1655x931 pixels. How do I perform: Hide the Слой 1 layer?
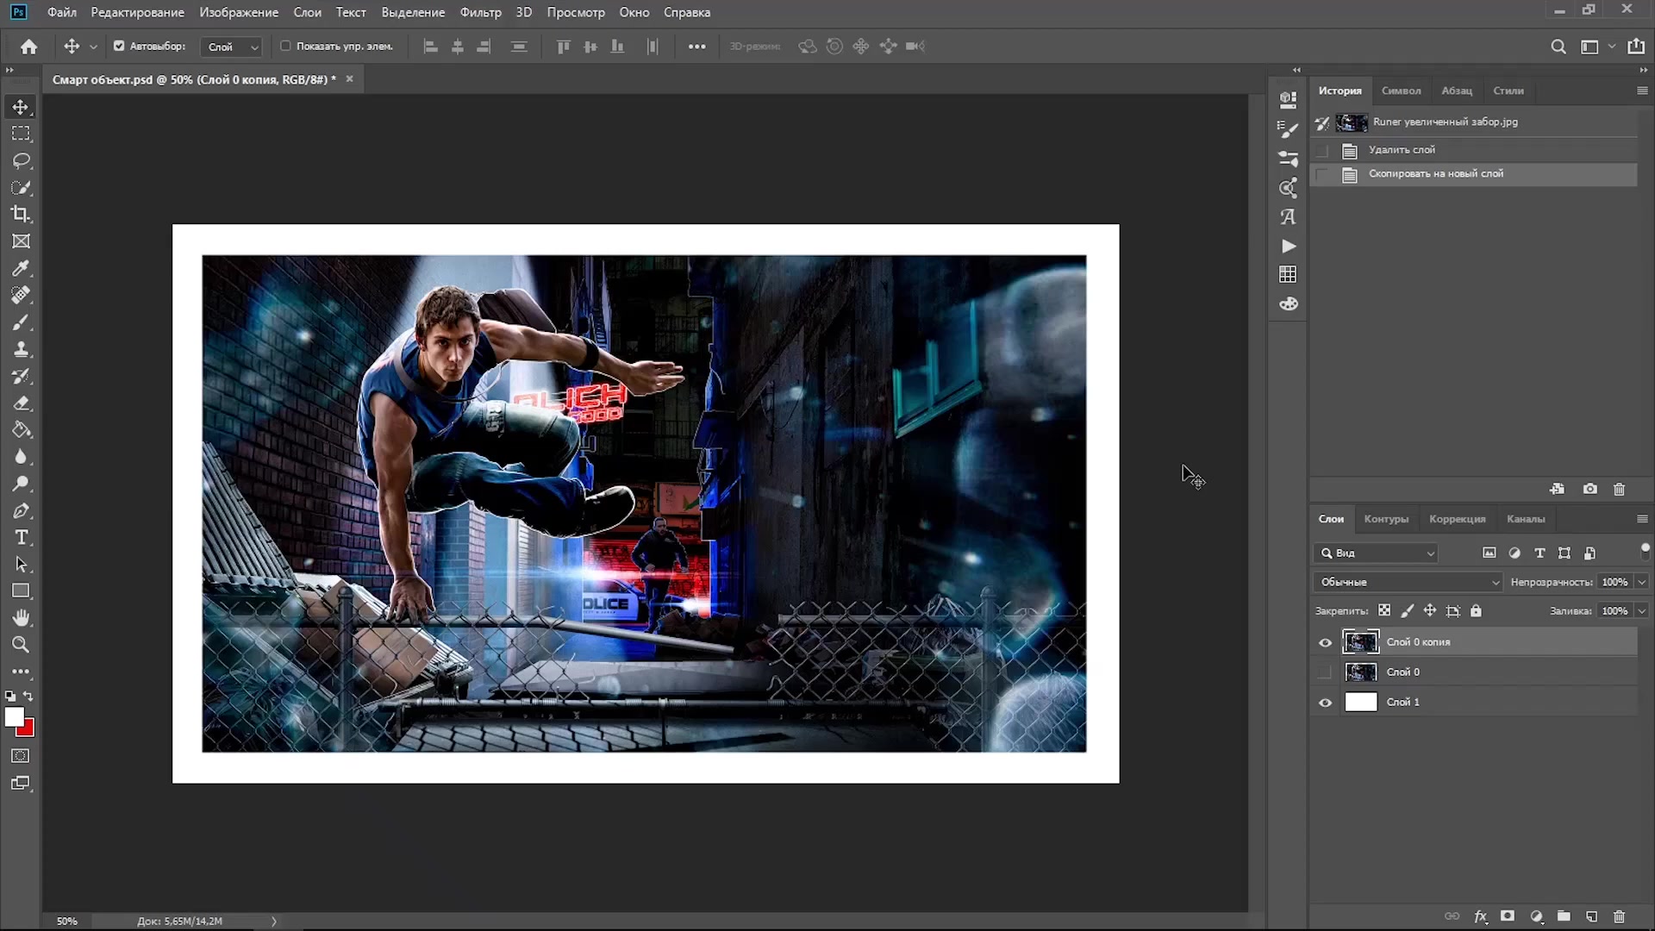(x=1325, y=703)
